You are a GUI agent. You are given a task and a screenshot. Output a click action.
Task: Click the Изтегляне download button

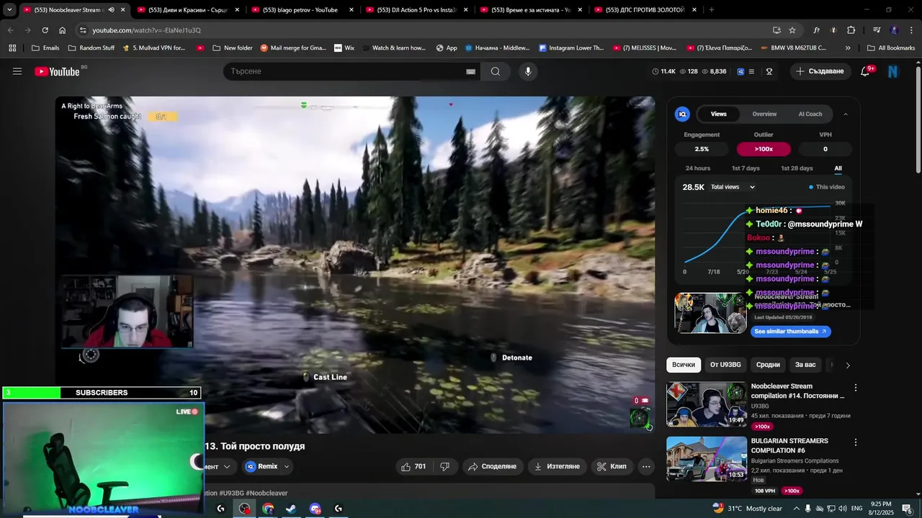pyautogui.click(x=558, y=466)
